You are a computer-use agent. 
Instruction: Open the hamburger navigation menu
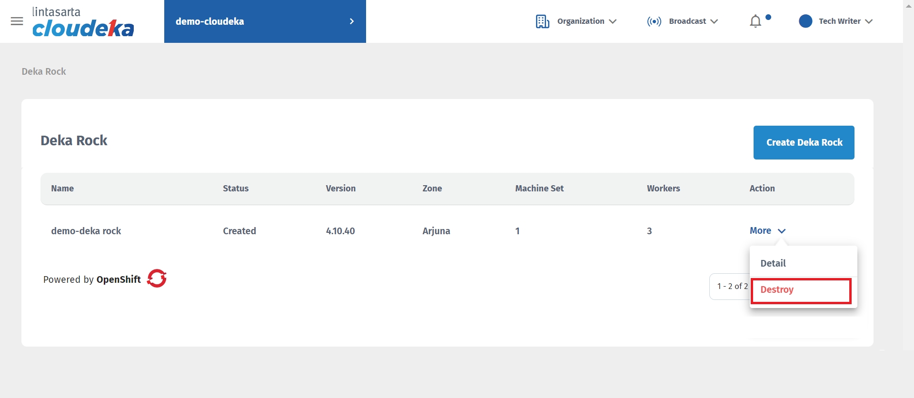pyautogui.click(x=17, y=21)
